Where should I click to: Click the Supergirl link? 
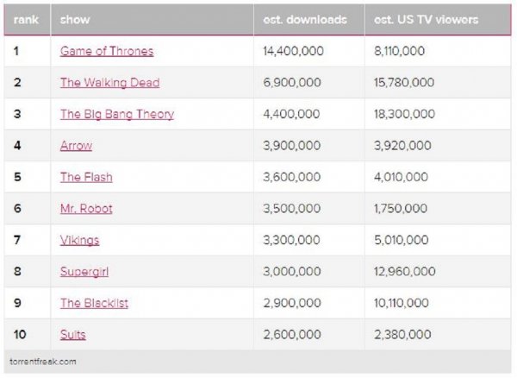pyautogui.click(x=84, y=272)
